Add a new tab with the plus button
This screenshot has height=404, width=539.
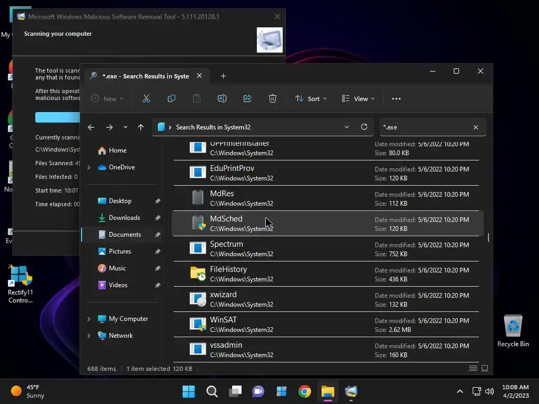(x=223, y=76)
